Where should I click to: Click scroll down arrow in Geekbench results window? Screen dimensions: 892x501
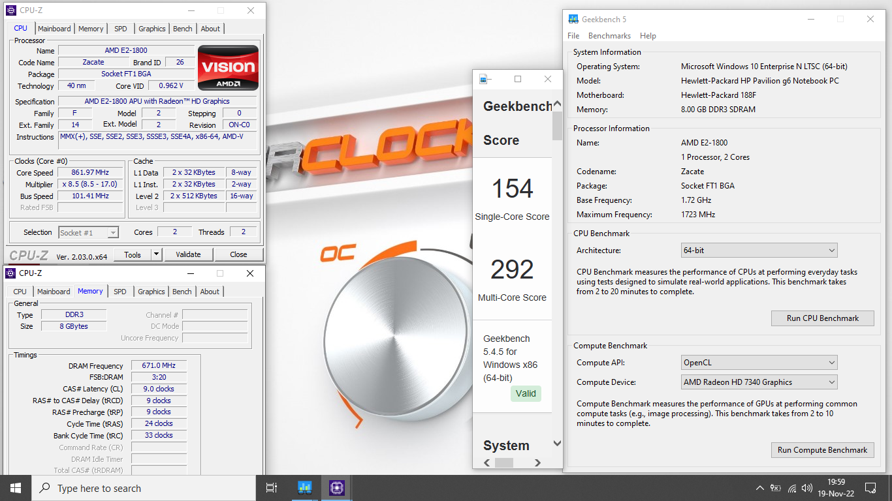tap(557, 444)
